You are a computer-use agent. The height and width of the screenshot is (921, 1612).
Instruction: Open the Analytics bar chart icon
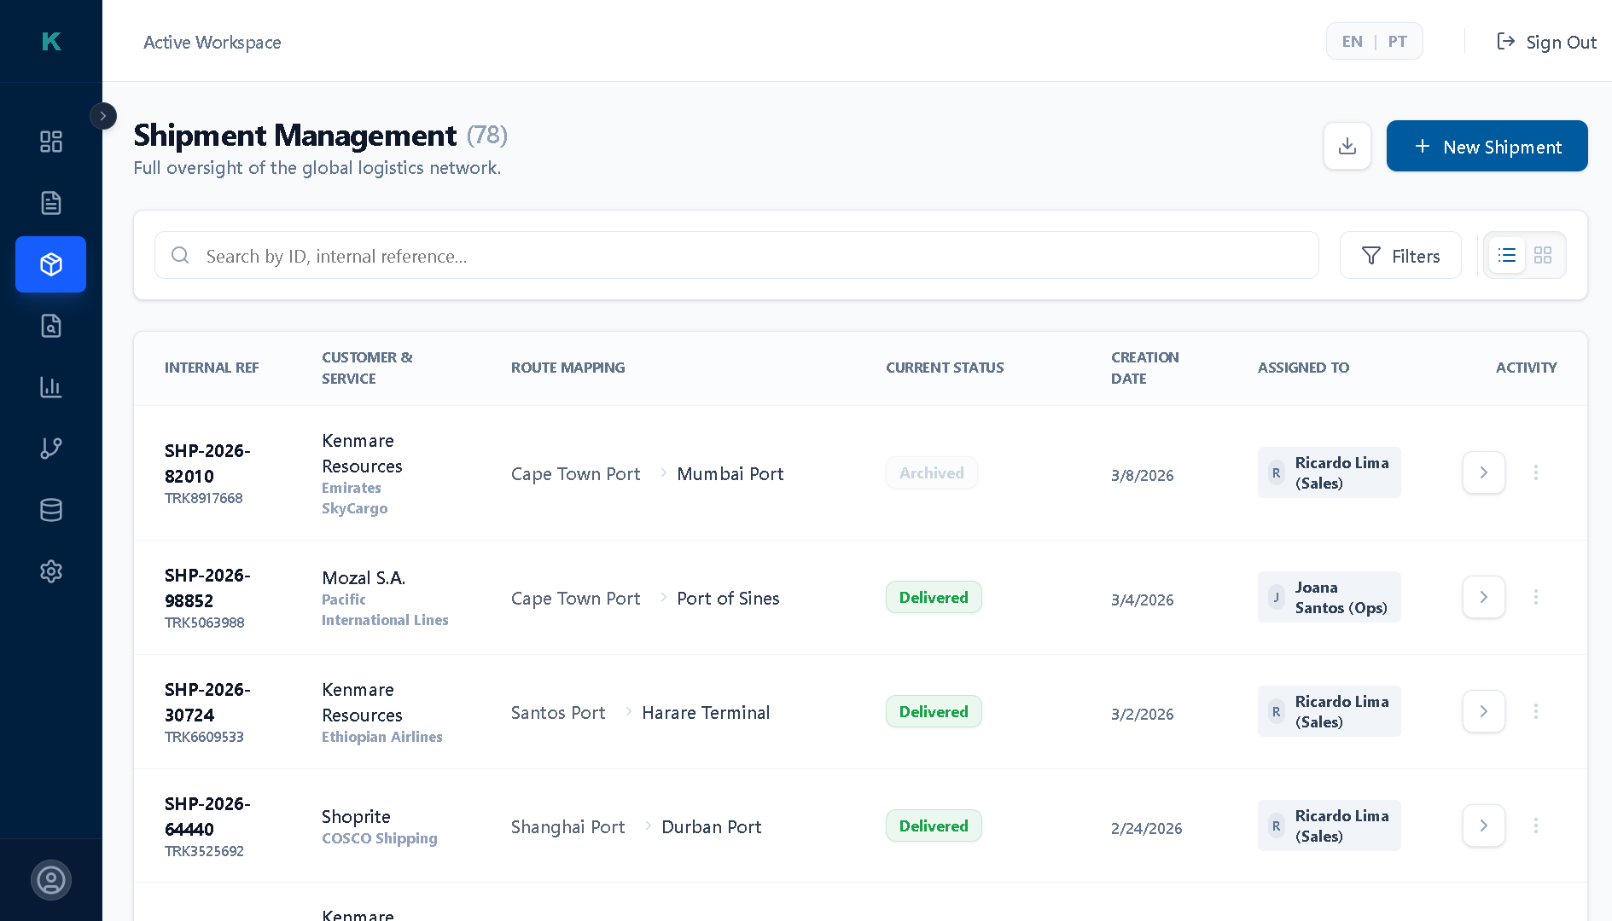coord(50,387)
